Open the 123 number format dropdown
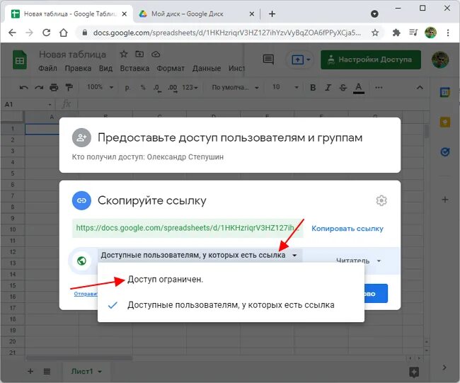Viewport: 460px width, 383px height. (190, 88)
